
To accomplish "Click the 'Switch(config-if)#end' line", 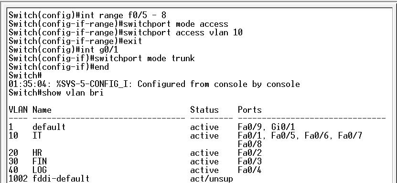I will pos(59,67).
